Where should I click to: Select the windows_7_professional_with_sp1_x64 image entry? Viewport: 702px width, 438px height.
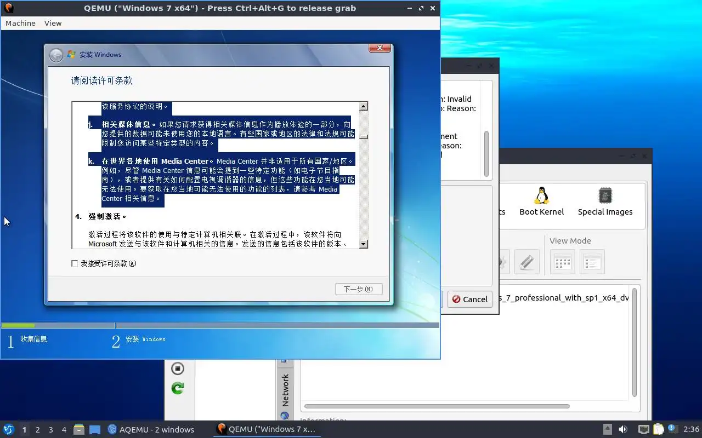coord(565,298)
